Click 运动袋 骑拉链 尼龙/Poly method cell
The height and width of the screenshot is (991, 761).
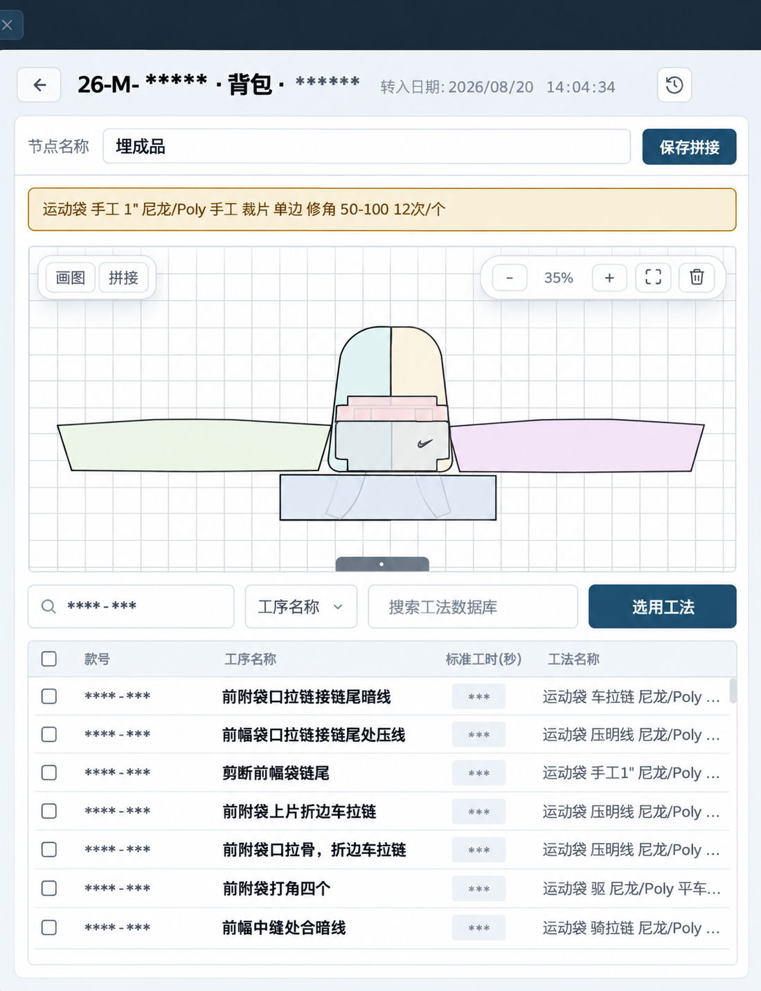[x=632, y=928]
